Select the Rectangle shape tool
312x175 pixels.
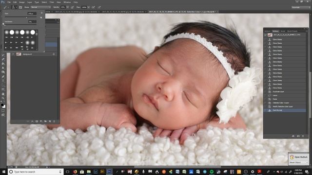pyautogui.click(x=3, y=89)
